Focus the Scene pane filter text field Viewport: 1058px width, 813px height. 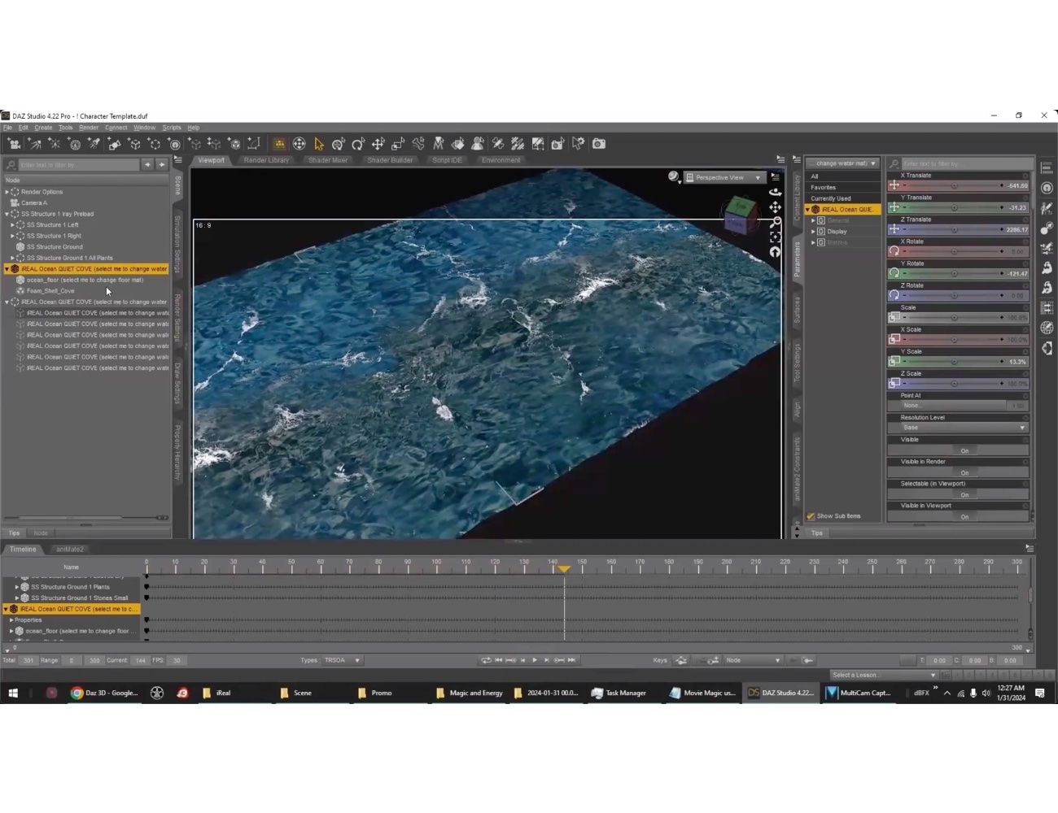[78, 165]
